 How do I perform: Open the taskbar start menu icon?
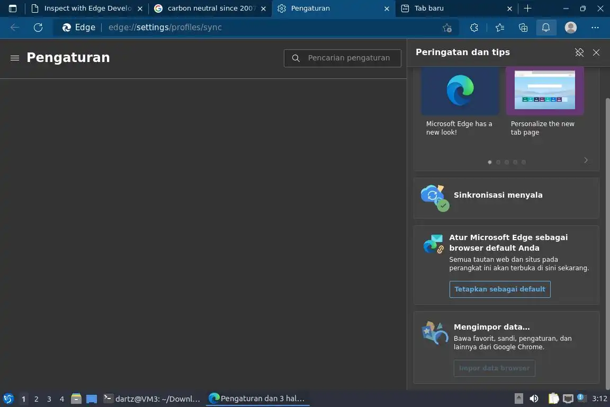(8, 399)
